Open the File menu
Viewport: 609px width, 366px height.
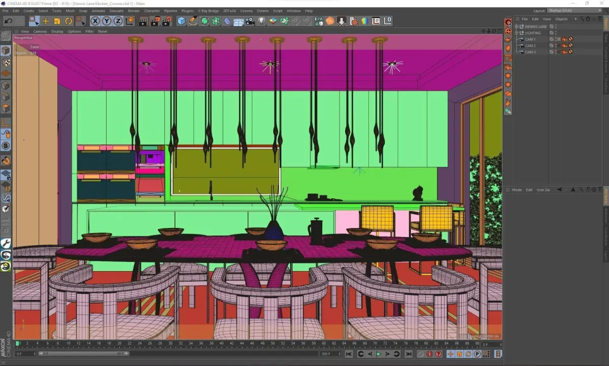click(x=6, y=11)
